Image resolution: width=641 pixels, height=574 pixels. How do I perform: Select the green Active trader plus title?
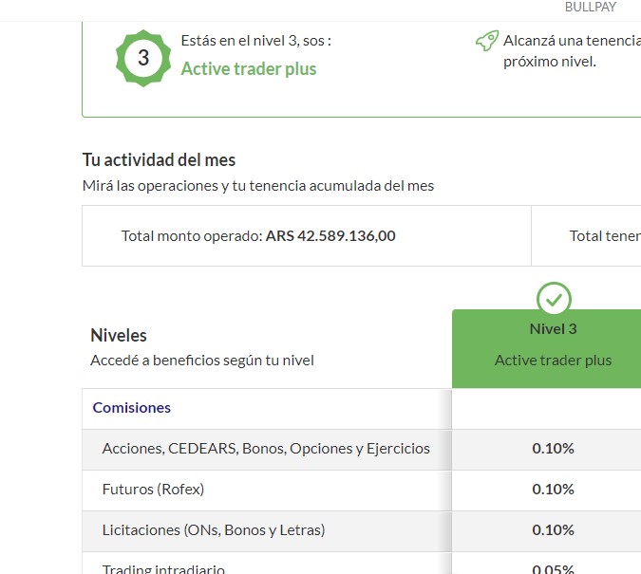(249, 68)
